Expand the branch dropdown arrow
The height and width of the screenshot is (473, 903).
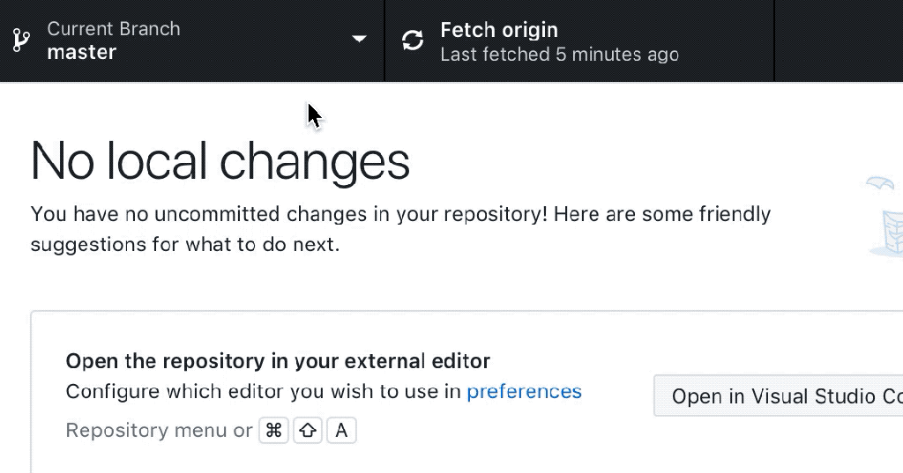360,39
